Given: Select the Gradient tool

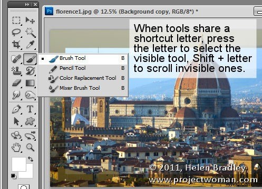Looking at the screenshot, I should 30,83.
